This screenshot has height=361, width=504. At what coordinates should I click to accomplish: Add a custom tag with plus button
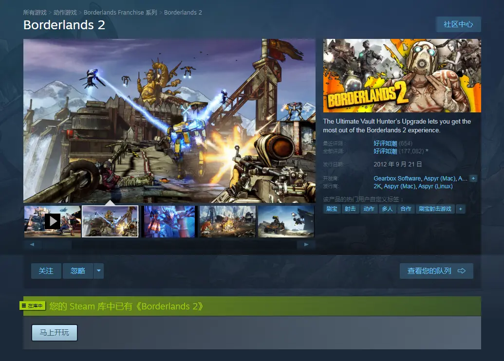pos(461,209)
